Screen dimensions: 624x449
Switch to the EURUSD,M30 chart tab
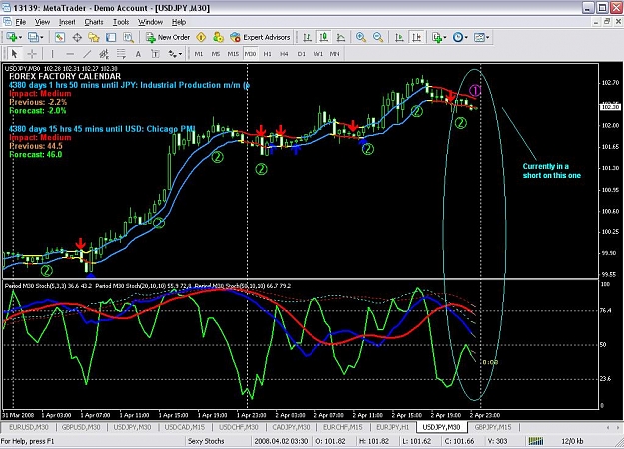(x=28, y=427)
